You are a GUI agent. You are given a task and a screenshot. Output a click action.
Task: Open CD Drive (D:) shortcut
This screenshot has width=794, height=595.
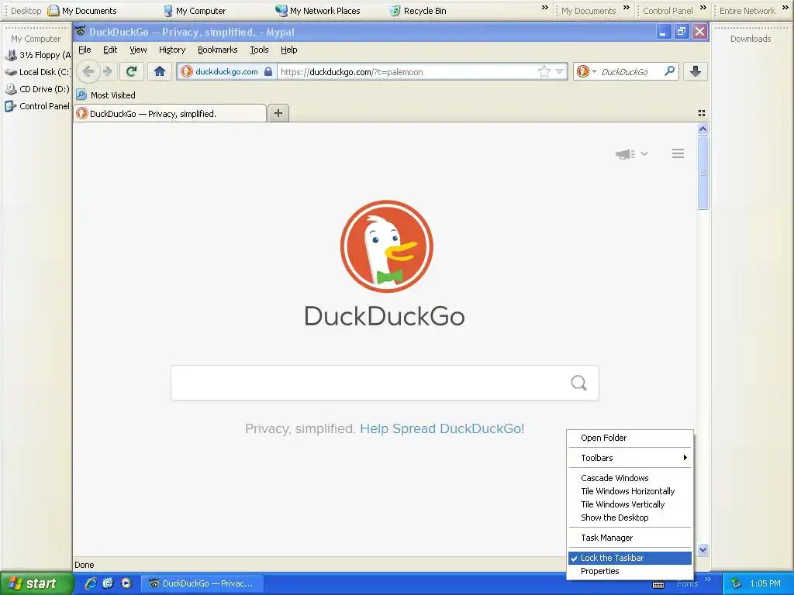[x=37, y=89]
